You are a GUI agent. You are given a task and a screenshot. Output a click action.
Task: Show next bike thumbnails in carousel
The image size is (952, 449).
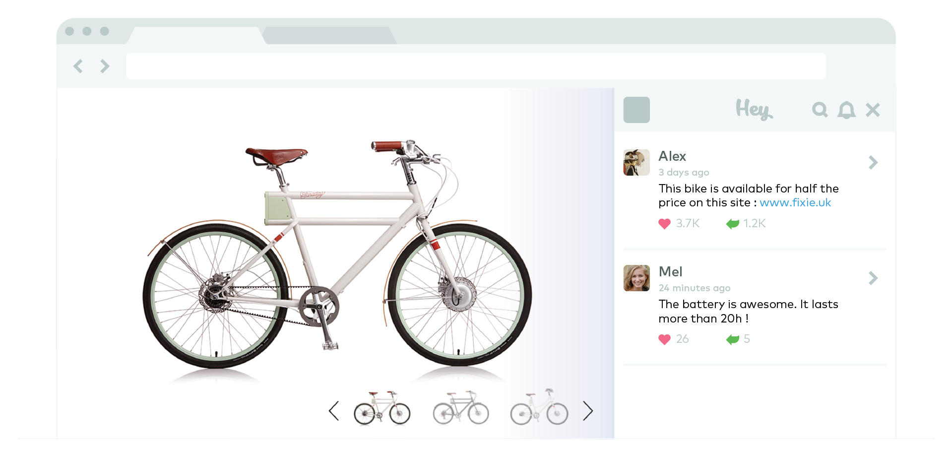pyautogui.click(x=588, y=411)
